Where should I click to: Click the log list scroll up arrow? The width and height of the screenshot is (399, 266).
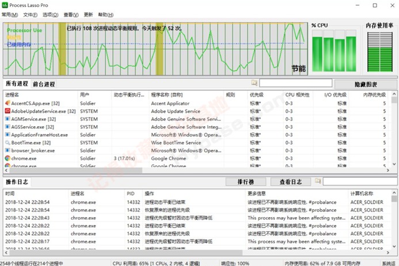[394, 193]
